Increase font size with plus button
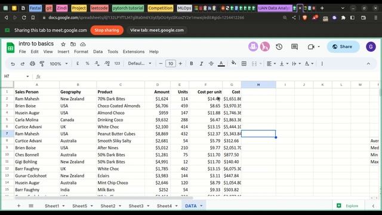 (x=180, y=64)
